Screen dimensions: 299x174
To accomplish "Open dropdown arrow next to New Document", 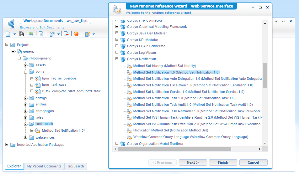I will (x=14, y=34).
